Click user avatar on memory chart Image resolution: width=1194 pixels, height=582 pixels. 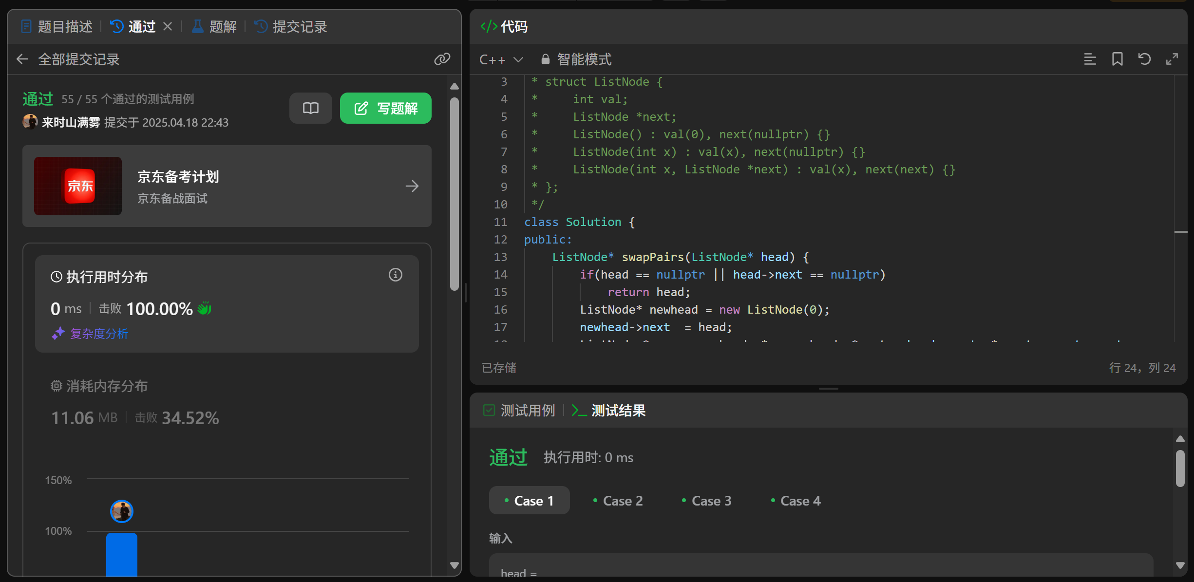[122, 511]
